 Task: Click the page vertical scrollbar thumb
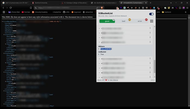tap(189, 17)
